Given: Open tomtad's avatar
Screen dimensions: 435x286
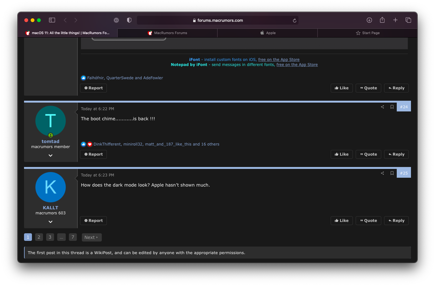Looking at the screenshot, I should (x=51, y=121).
